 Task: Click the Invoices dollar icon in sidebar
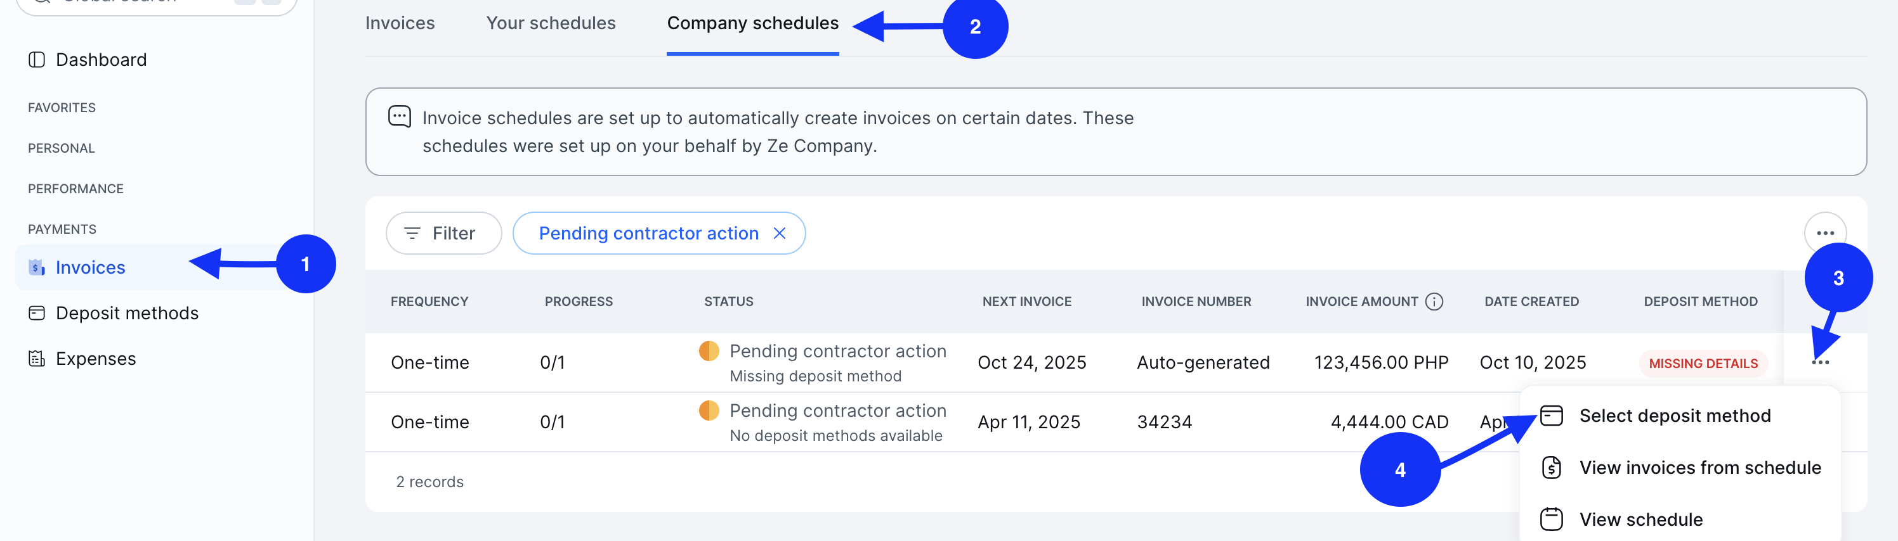point(36,267)
